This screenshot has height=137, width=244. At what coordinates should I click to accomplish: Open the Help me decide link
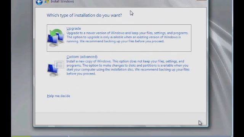pyautogui.click(x=58, y=96)
